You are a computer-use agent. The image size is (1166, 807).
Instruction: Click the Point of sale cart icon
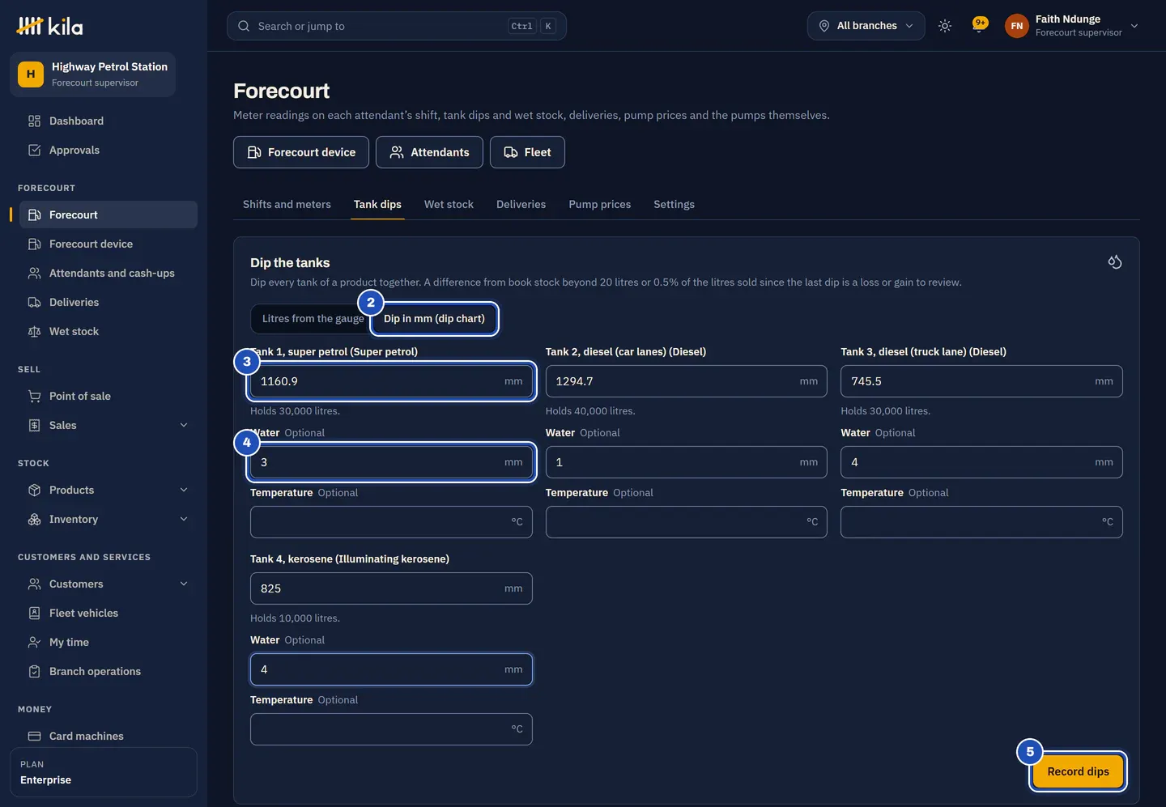34,397
